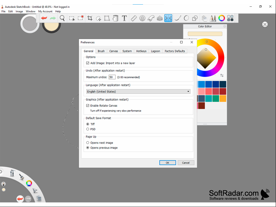Open the Perspective guides tool
276x207 pixels.
point(160,18)
